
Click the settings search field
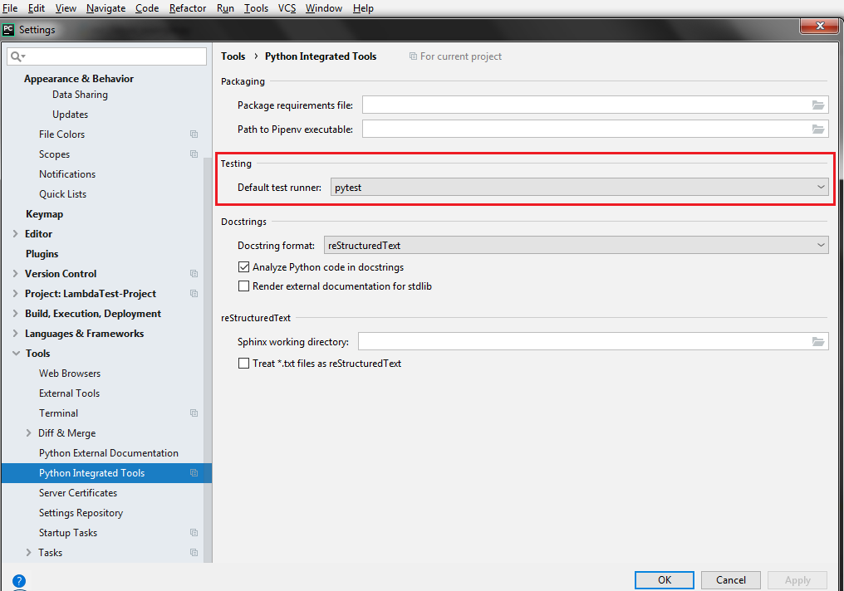106,56
